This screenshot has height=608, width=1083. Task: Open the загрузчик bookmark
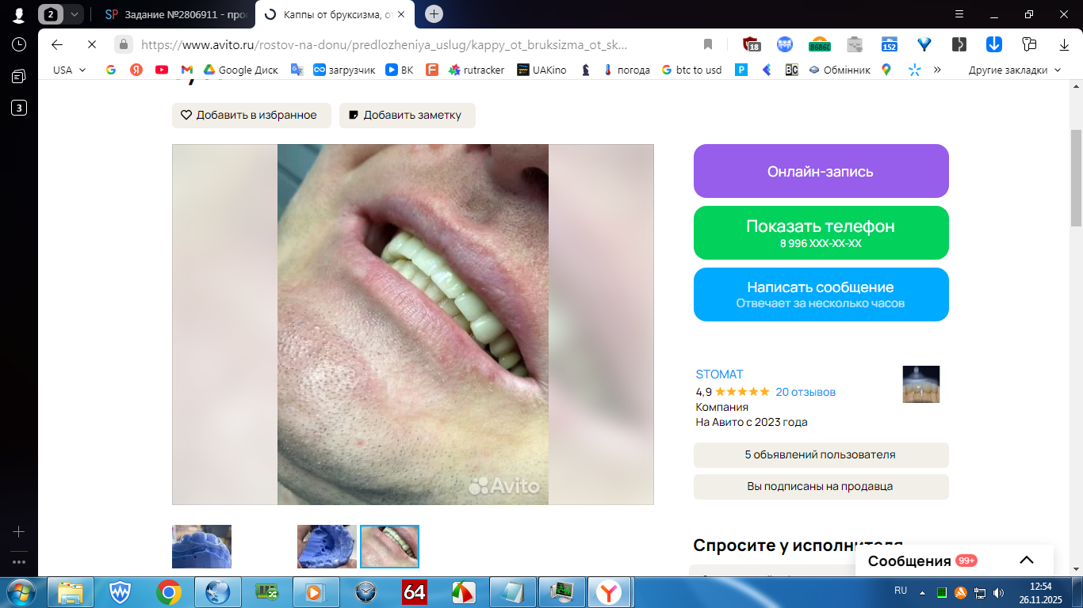pos(344,70)
